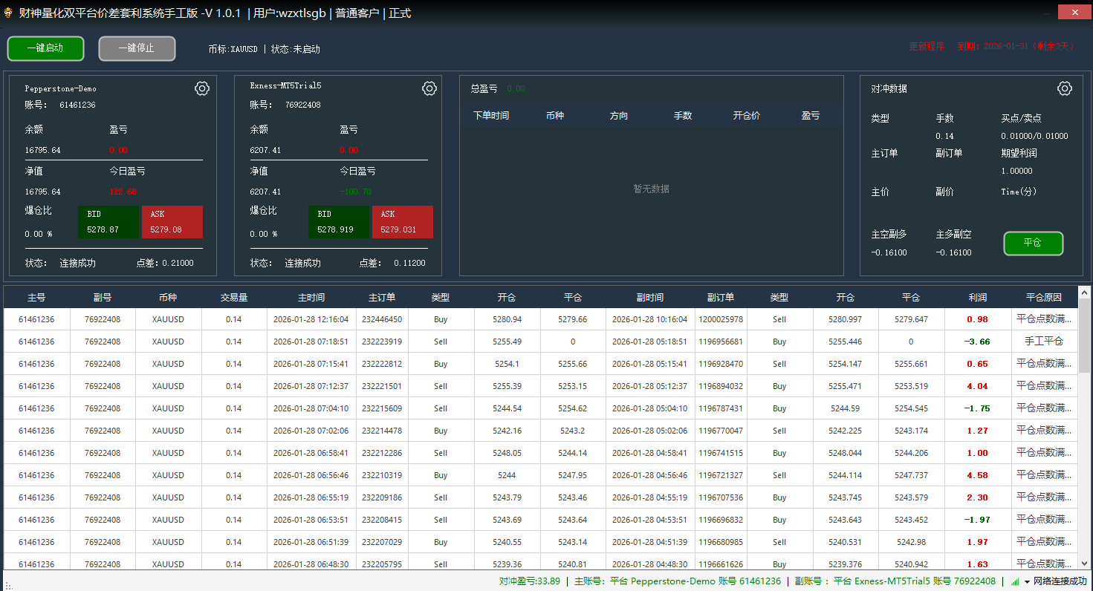The width and height of the screenshot is (1093, 591).
Task: Open Pepperstone-Demo account settings gear
Action: 201,88
